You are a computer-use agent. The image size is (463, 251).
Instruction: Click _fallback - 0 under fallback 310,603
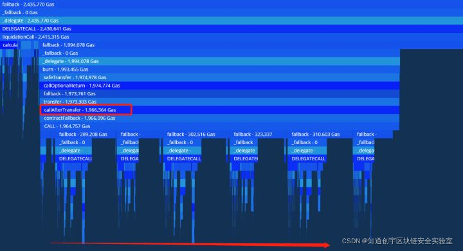click(x=307, y=142)
